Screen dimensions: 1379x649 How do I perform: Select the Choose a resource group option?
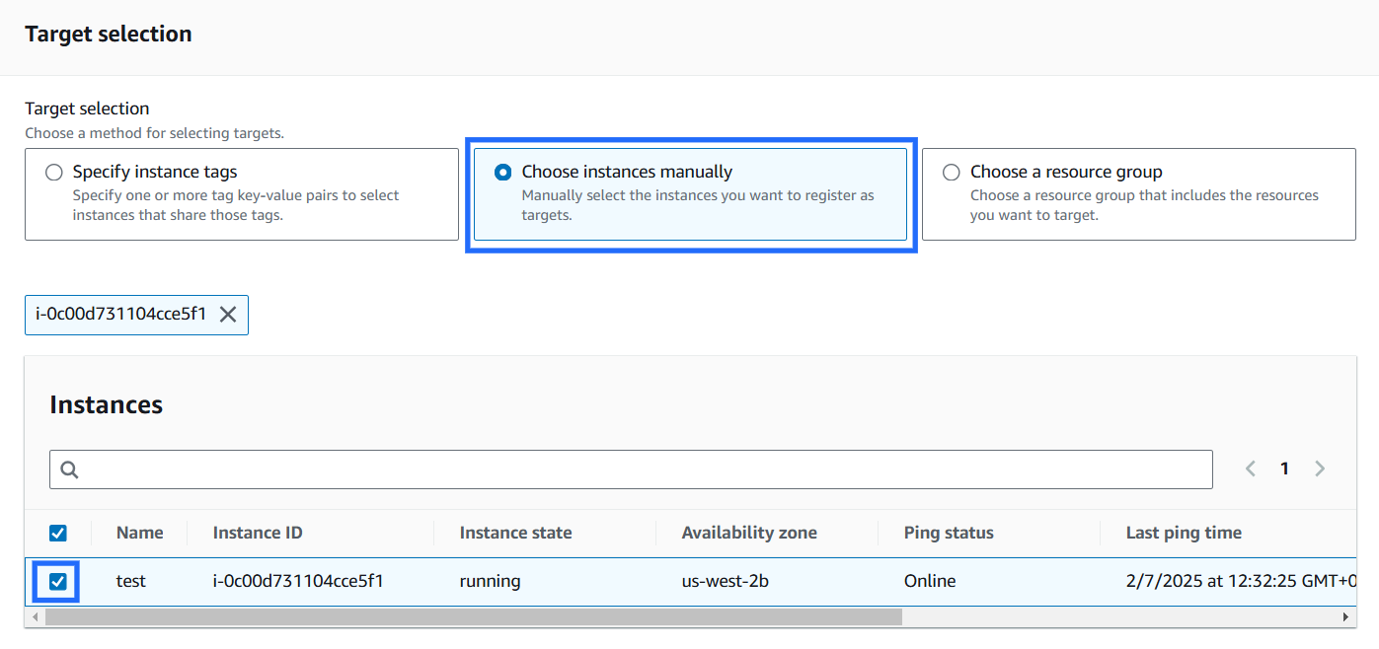[x=952, y=173]
